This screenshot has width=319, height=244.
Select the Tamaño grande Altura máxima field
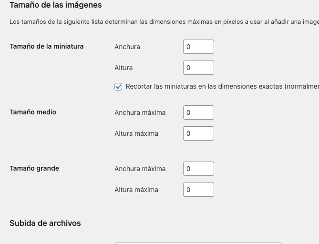pos(198,190)
